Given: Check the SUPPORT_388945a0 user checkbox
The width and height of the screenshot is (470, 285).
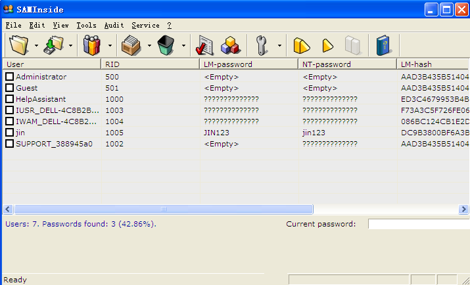Looking at the screenshot, I should [x=10, y=144].
